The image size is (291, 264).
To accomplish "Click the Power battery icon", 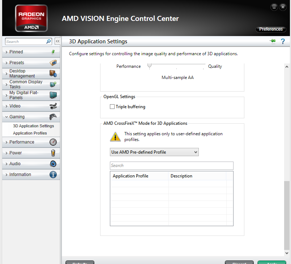I will [53, 153].
